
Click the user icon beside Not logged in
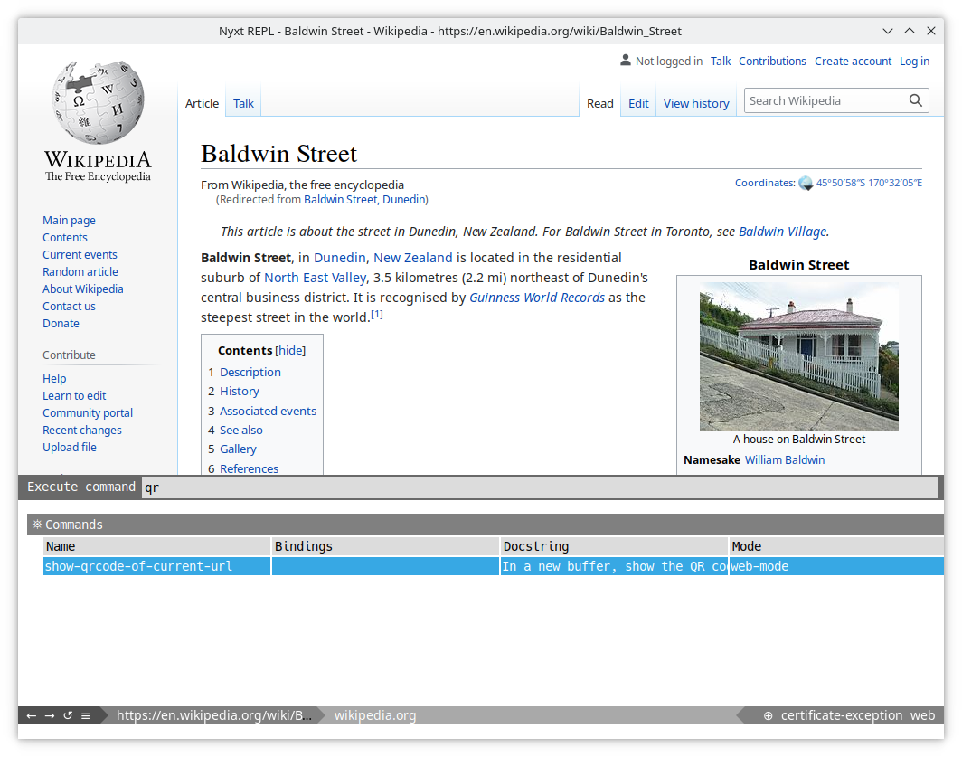(x=625, y=61)
